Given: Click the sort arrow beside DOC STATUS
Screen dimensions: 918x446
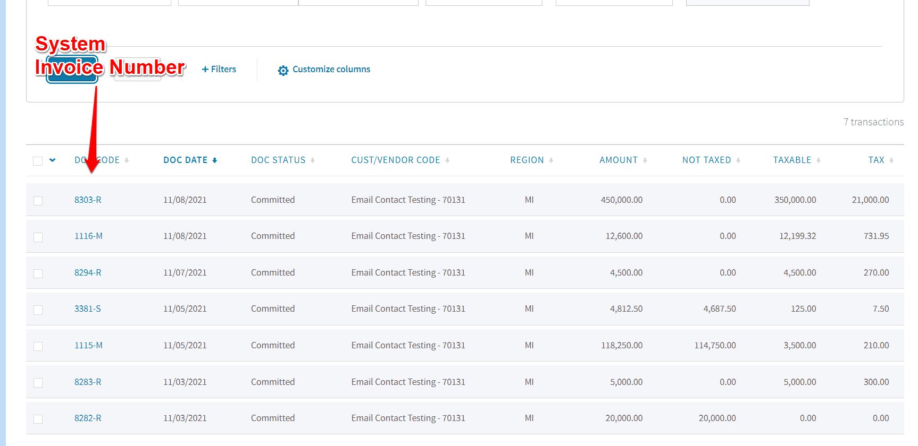Looking at the screenshot, I should tap(313, 160).
